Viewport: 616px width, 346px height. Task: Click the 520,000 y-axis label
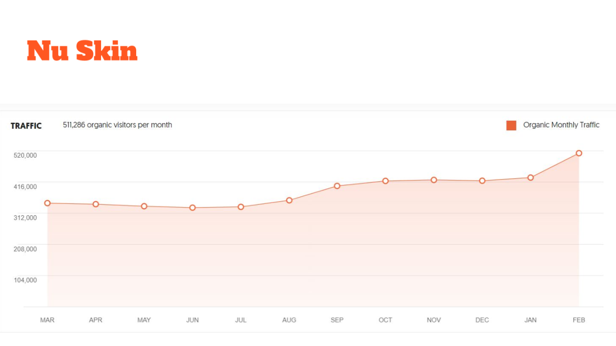[x=25, y=155]
